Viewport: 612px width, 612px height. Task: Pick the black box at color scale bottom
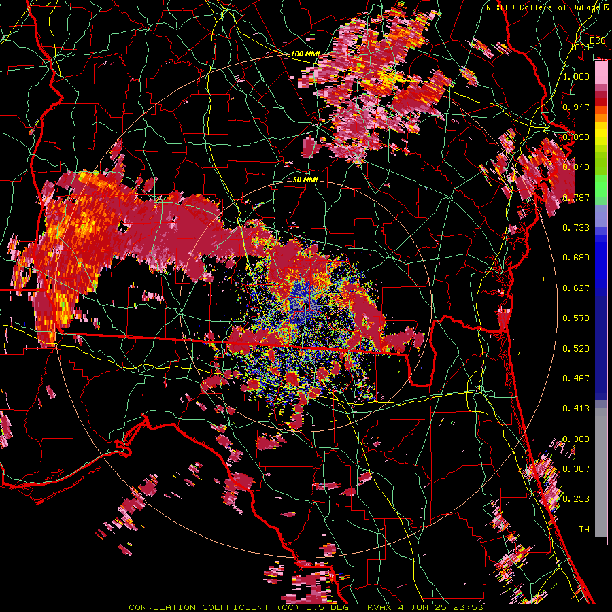(x=600, y=541)
